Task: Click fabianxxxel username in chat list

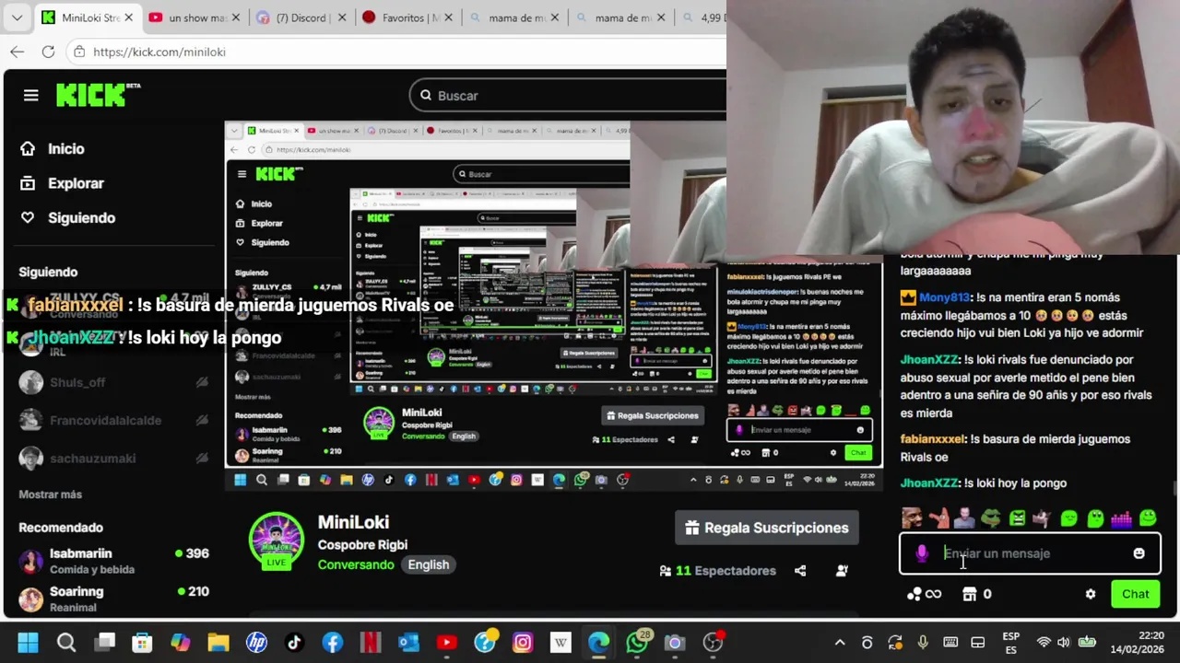Action: pyautogui.click(x=933, y=439)
